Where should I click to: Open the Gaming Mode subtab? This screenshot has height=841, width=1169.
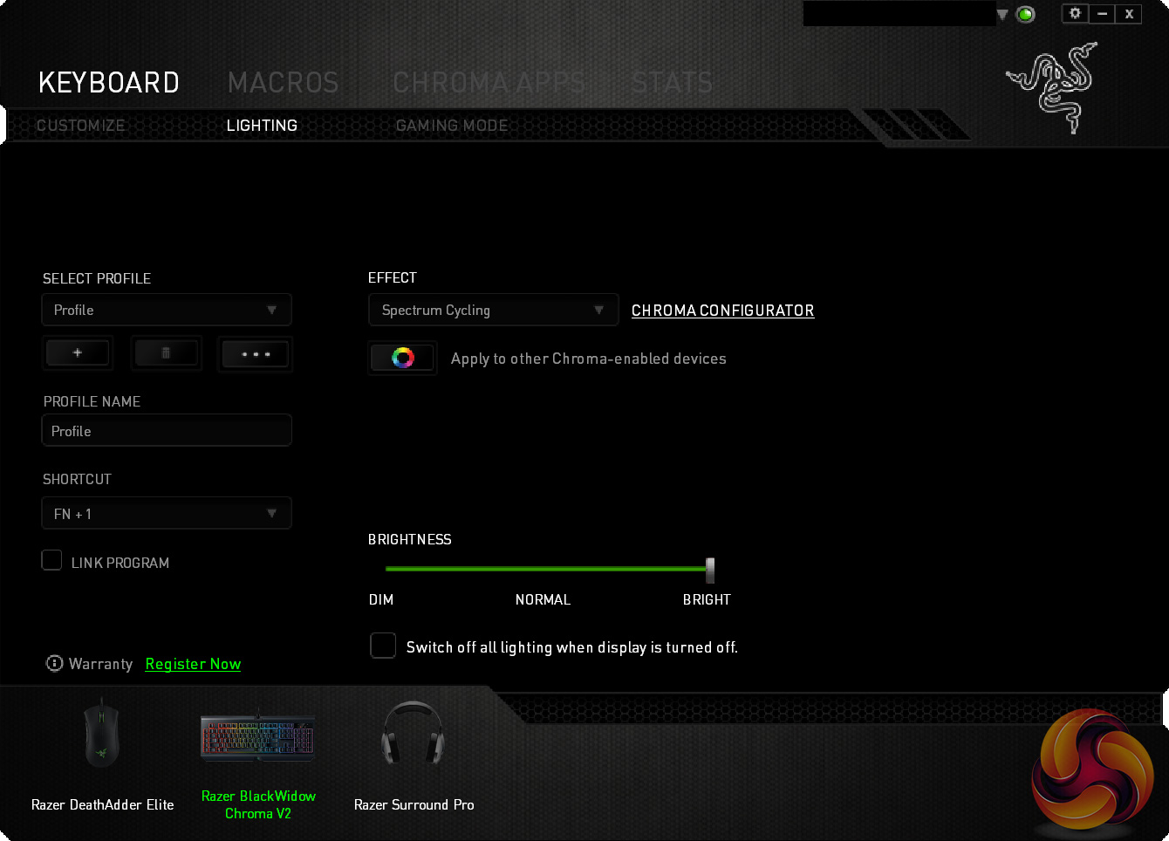[452, 126]
